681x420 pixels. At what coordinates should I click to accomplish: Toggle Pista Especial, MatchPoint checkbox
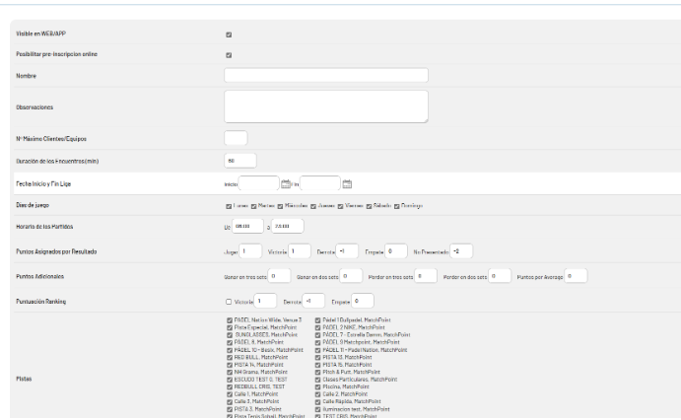[230, 328]
